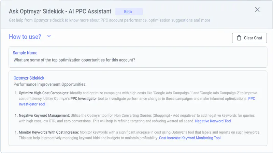The width and height of the screenshot is (273, 153).
Task: Click the Sample Name sender label
Action: pyautogui.click(x=25, y=53)
